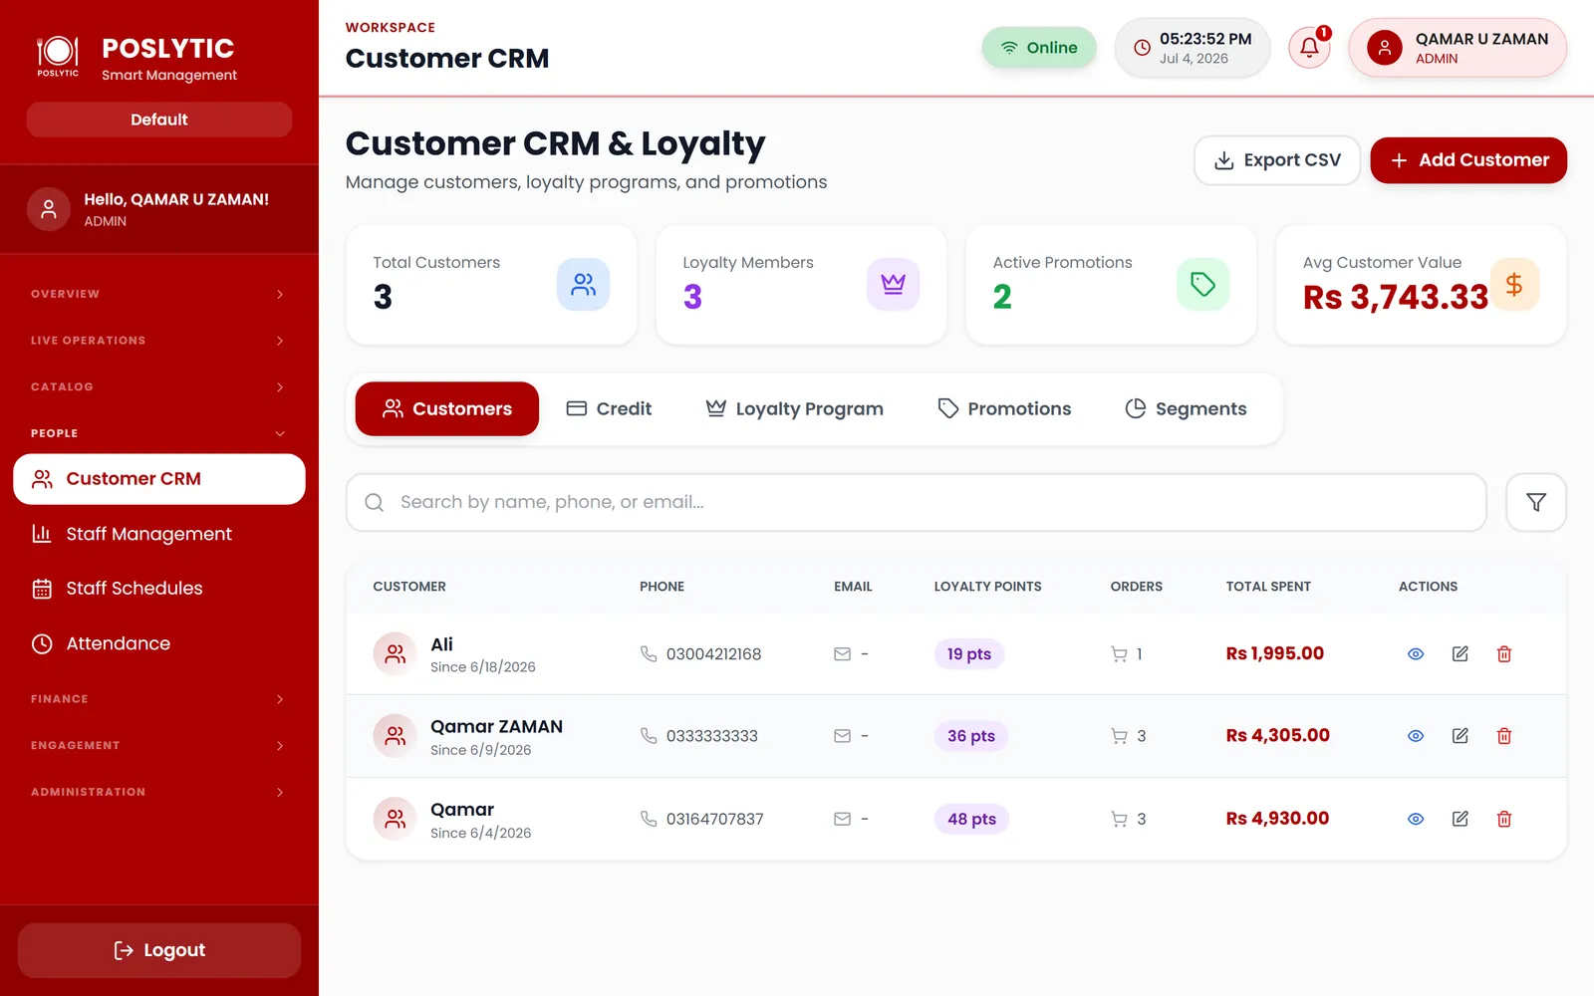Click the filter funnel icon

click(1535, 502)
